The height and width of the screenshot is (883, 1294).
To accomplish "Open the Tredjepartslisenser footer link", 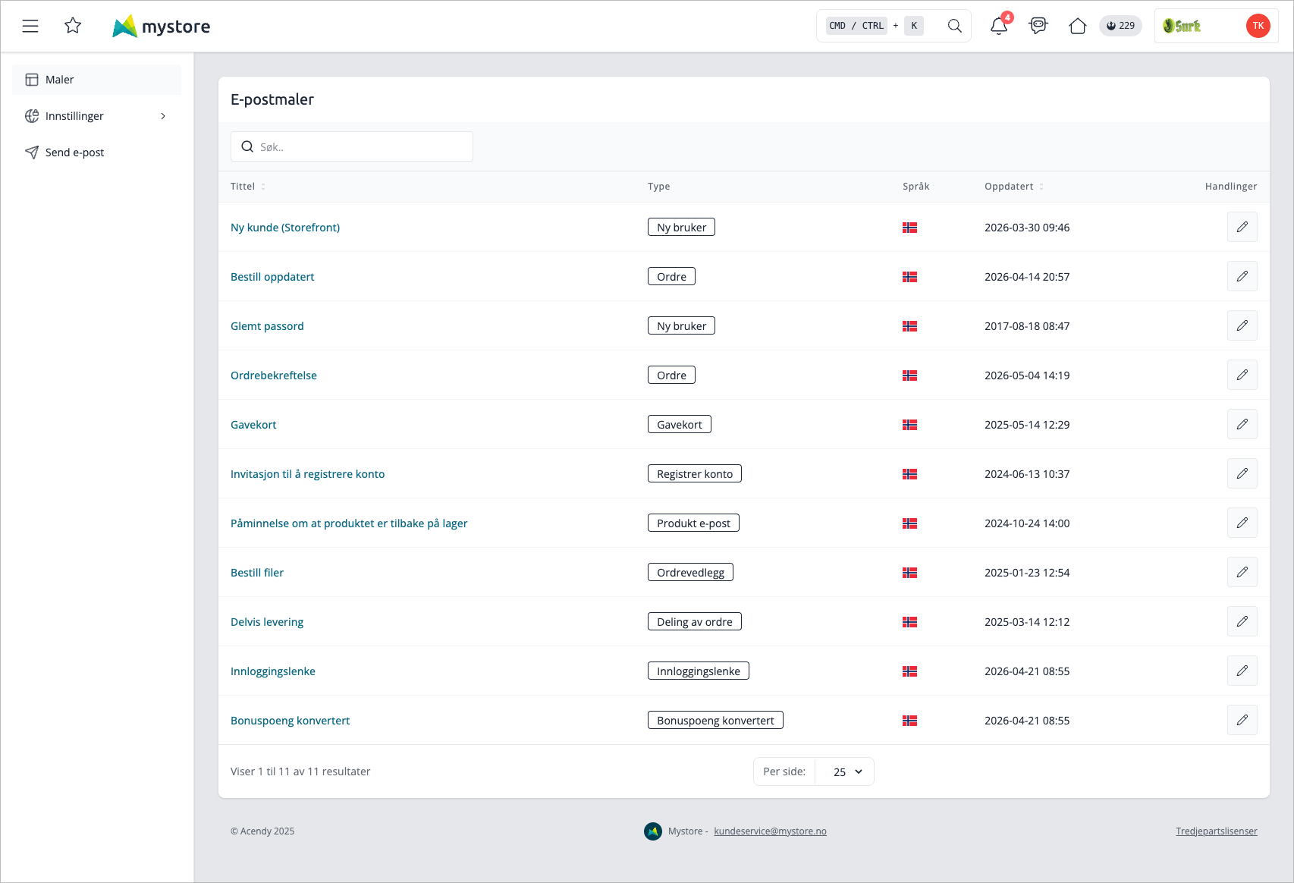I will point(1217,831).
